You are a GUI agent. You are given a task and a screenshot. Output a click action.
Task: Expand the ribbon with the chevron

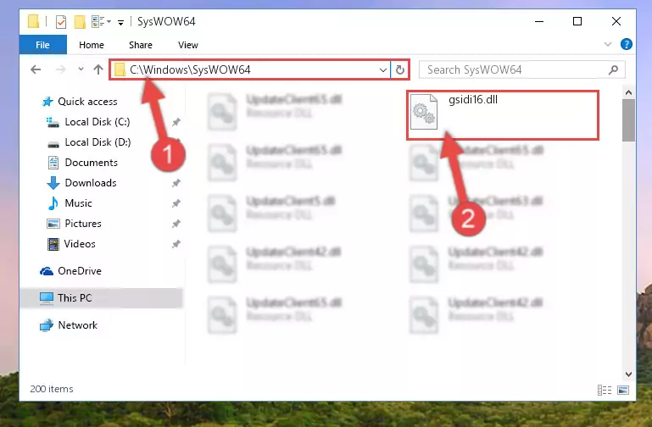[608, 44]
